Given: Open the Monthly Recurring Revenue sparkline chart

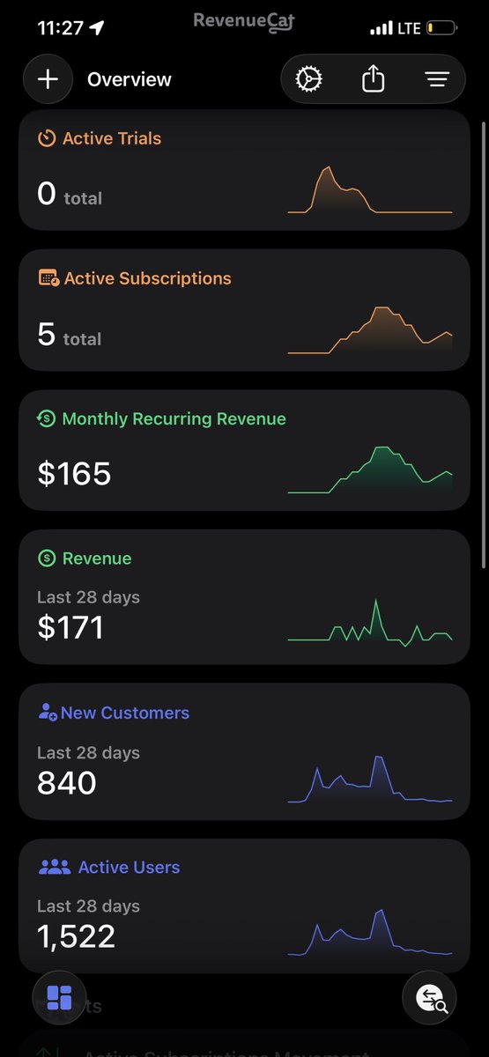Looking at the screenshot, I should click(370, 470).
